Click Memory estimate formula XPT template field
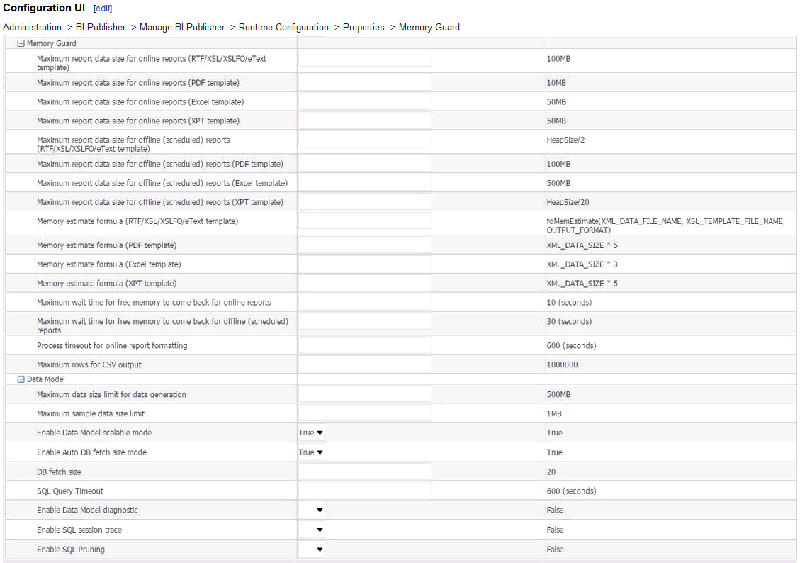 (365, 282)
